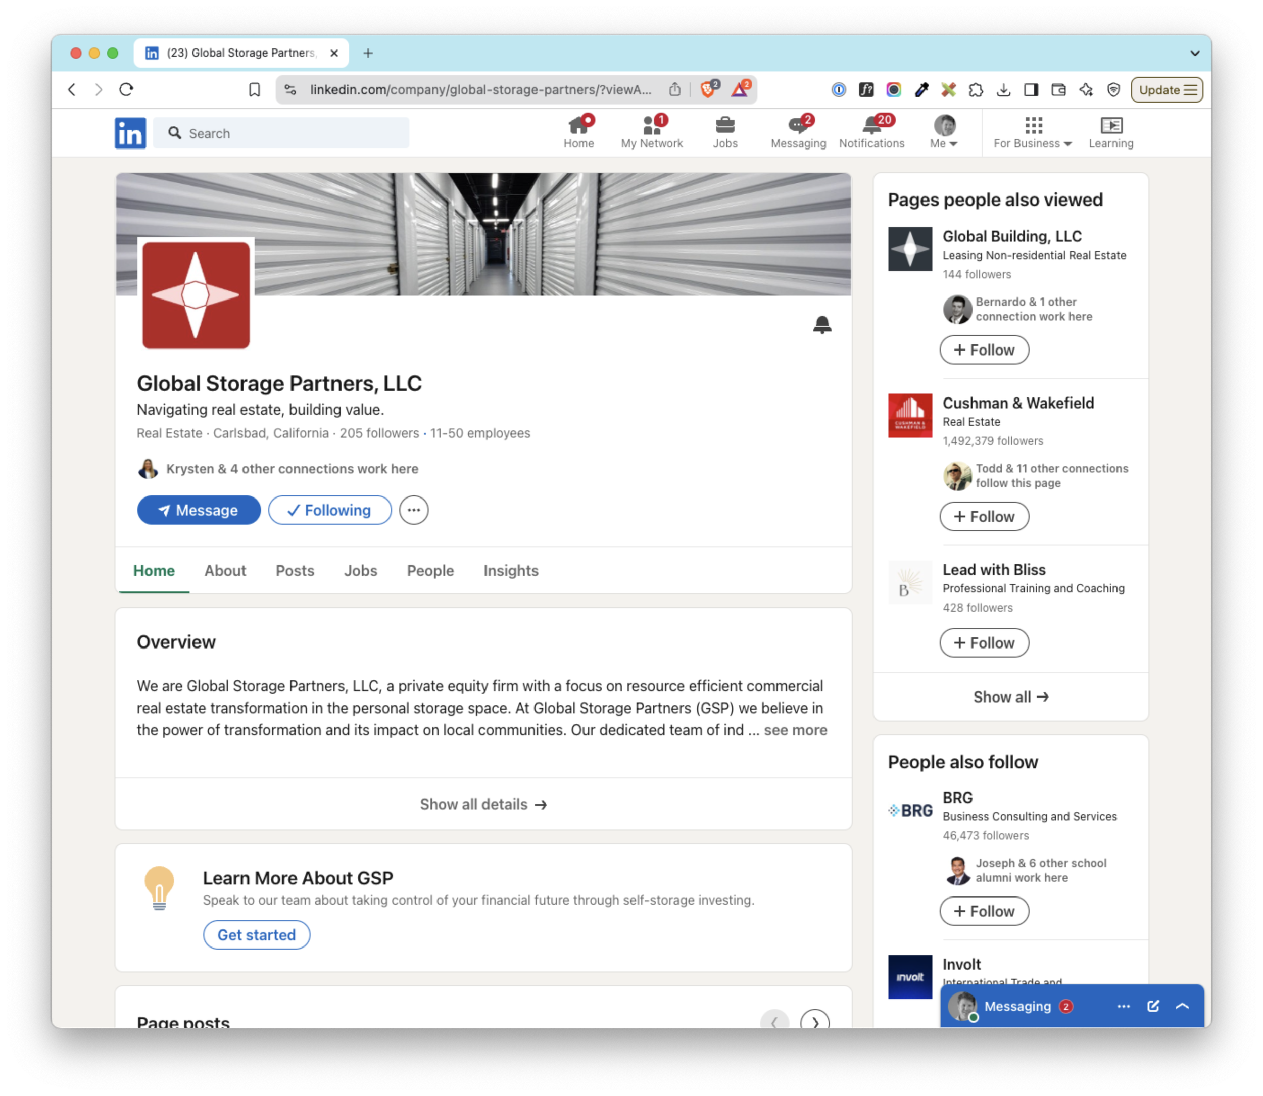Viewport: 1263px width, 1096px height.
Task: Click compose message icon in Messaging bar
Action: (x=1153, y=1006)
